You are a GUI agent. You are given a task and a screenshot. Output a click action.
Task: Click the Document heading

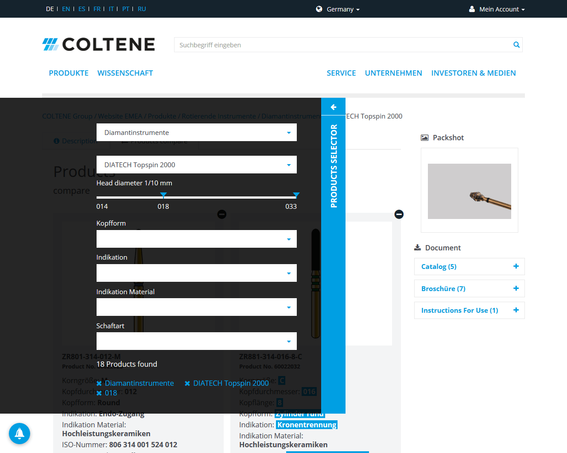[x=443, y=248]
